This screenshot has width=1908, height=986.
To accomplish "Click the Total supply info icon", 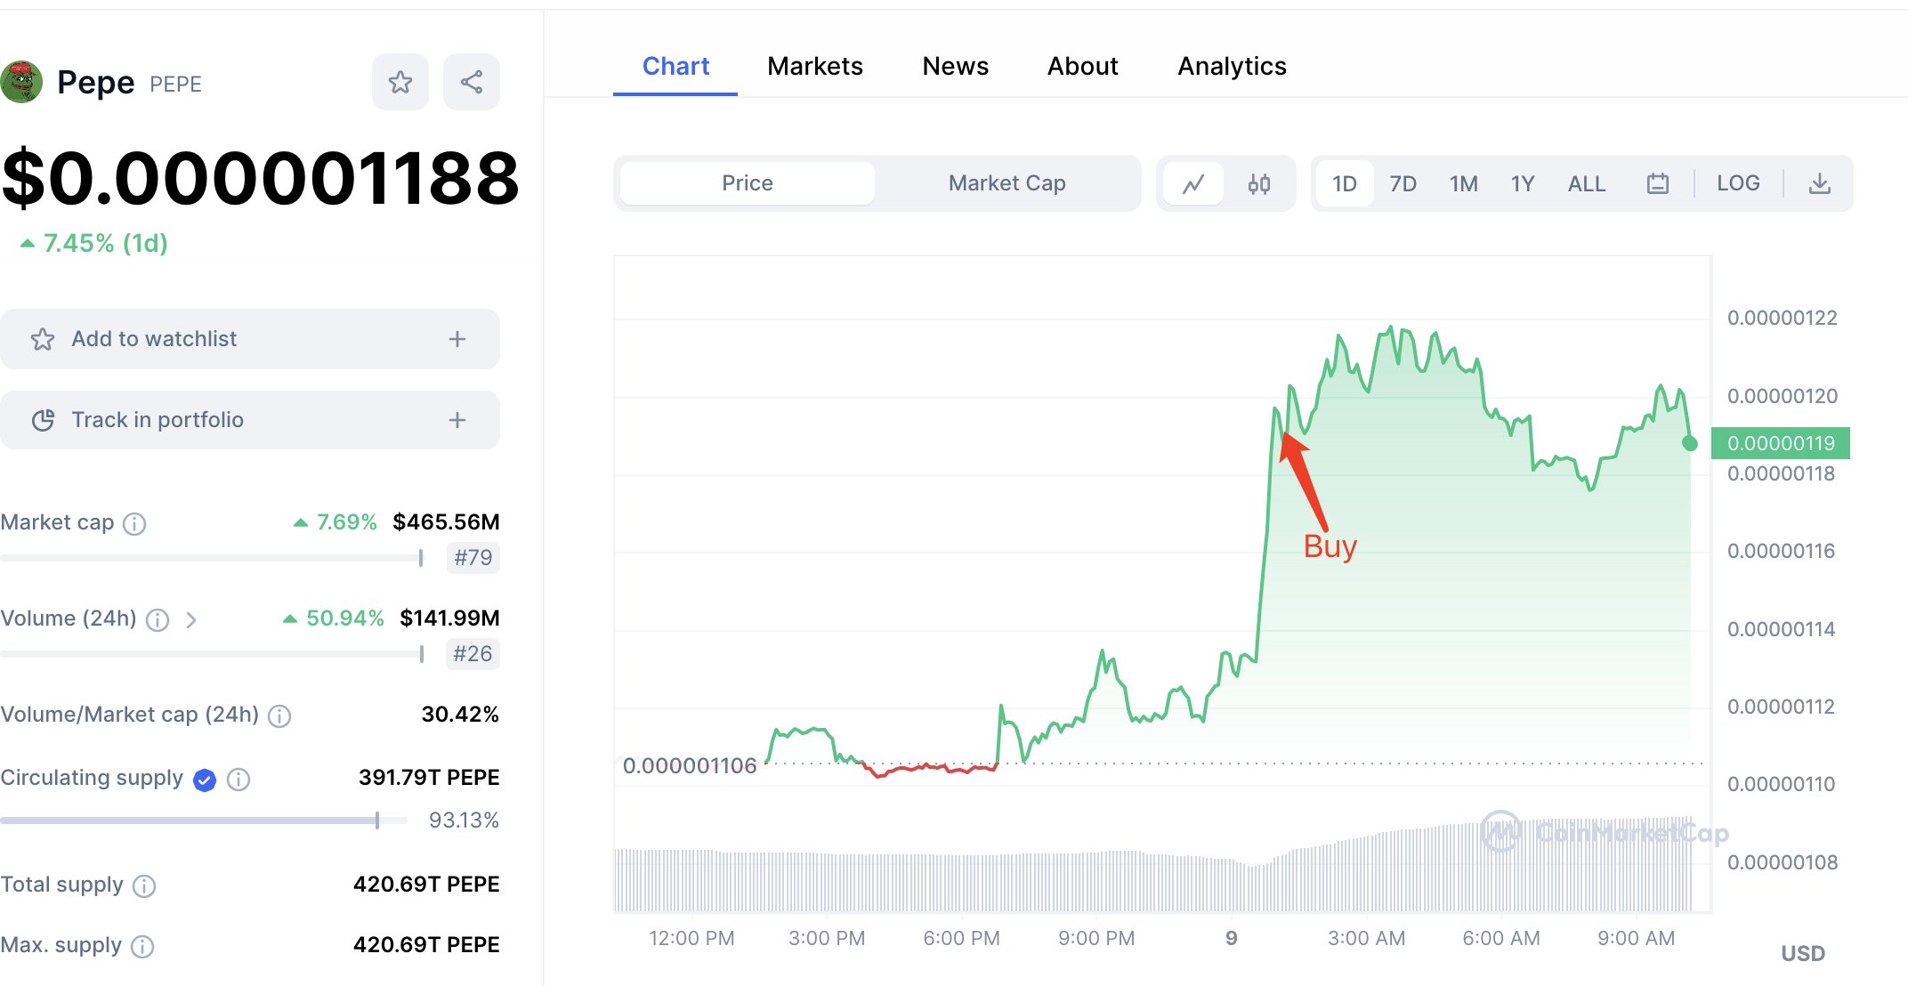I will pyautogui.click(x=144, y=885).
